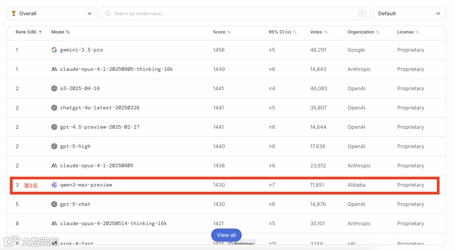The image size is (455, 250).
Task: Select the qwen3-max-preview model name
Action: 86,185
